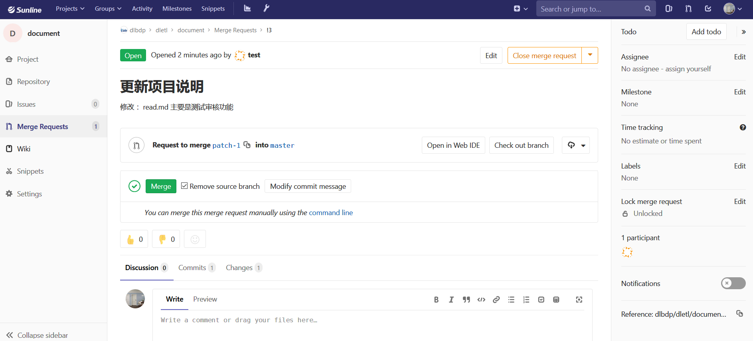753x341 pixels.
Task: Collapse the right sidebar chevron
Action: tap(743, 32)
